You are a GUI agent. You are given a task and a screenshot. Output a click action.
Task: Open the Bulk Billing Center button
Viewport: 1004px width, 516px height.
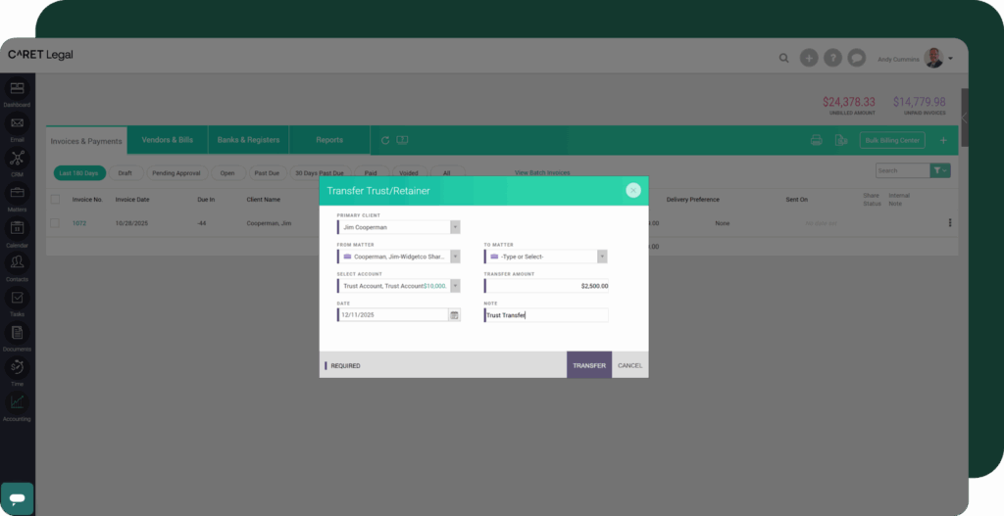coord(892,140)
